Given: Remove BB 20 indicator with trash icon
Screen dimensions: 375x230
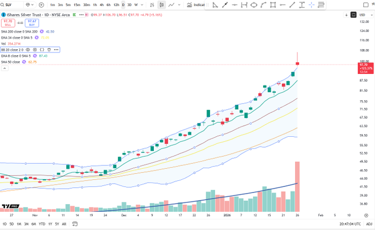Looking at the screenshot, I should click(x=49, y=50).
